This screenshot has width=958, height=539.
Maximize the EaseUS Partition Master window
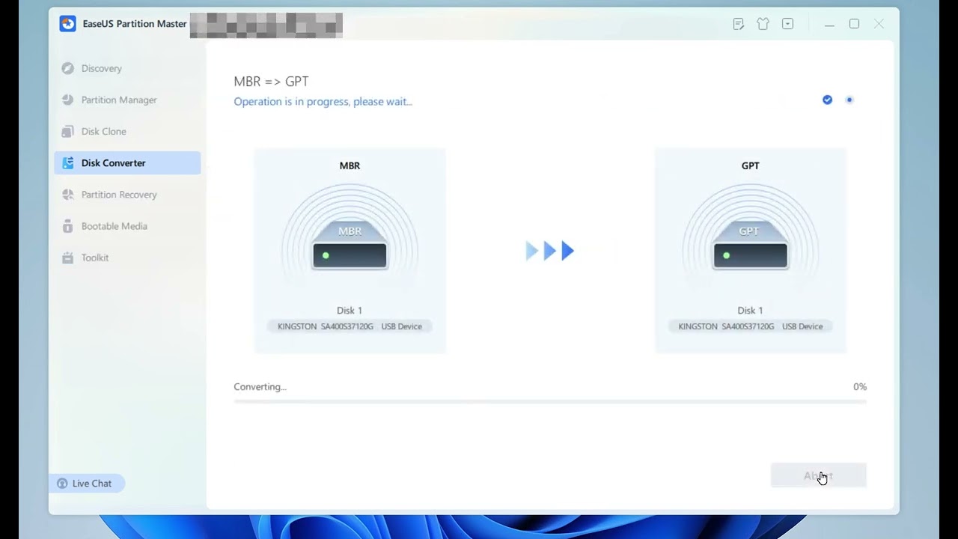tap(854, 24)
